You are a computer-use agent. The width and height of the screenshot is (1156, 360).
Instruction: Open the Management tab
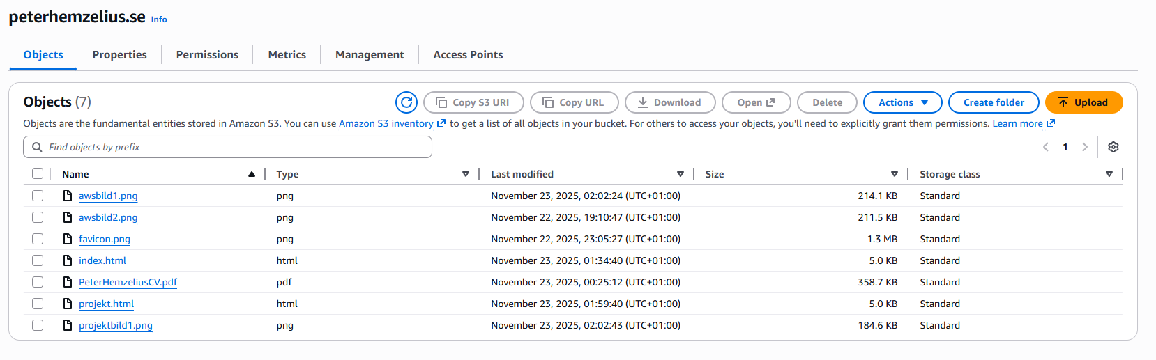(x=370, y=55)
